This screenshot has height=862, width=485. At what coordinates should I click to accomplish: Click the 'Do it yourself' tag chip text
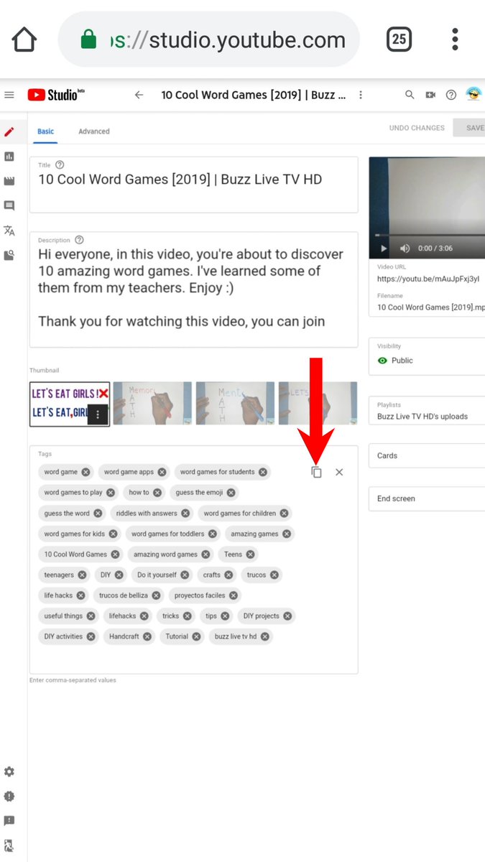(157, 575)
